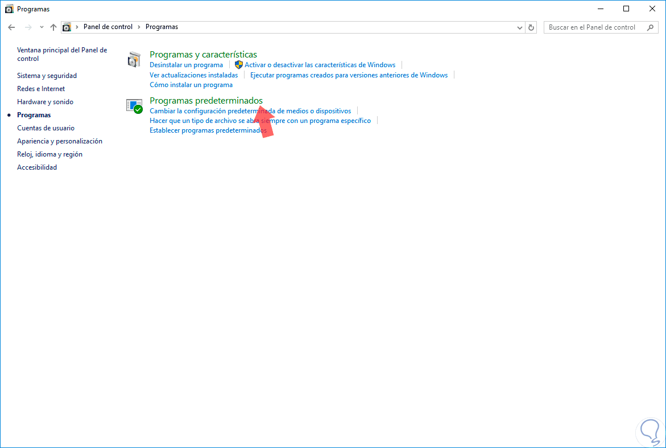Select Panel de control breadcrumb
The height and width of the screenshot is (448, 666).
[108, 27]
